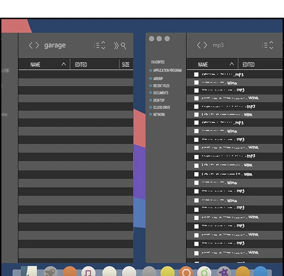Image resolution: width=284 pixels, height=276 pixels.
Task: Open iCloud Drive in the sidebar
Action: 161,107
